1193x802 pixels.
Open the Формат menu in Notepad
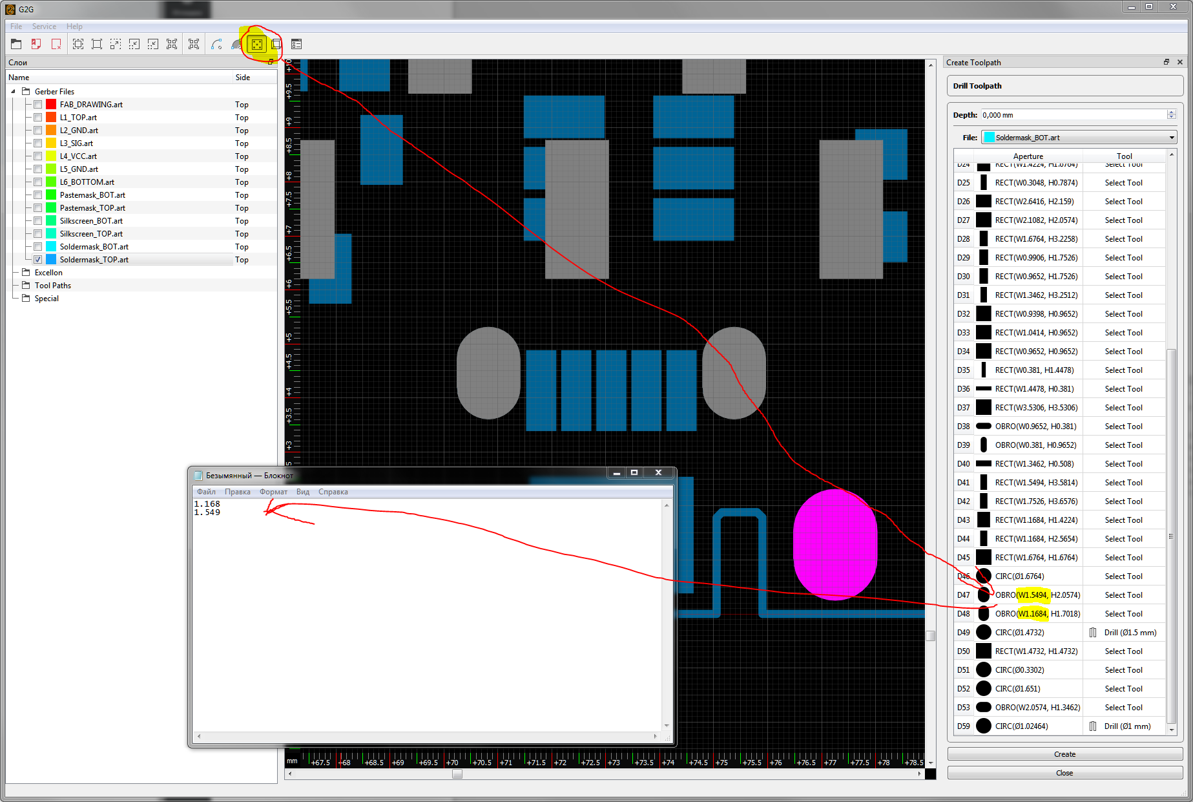pyautogui.click(x=273, y=492)
